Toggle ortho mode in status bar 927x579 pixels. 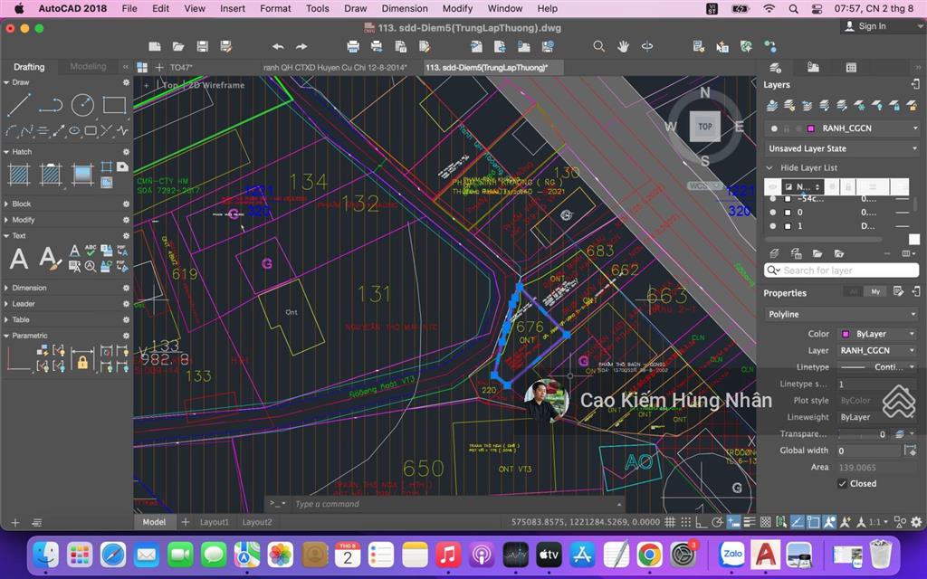click(702, 522)
